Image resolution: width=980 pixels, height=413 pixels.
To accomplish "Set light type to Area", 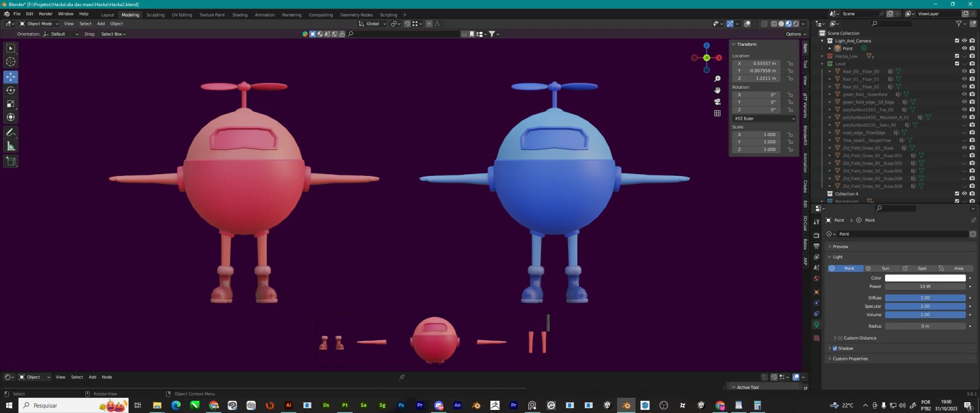I will coord(955,269).
